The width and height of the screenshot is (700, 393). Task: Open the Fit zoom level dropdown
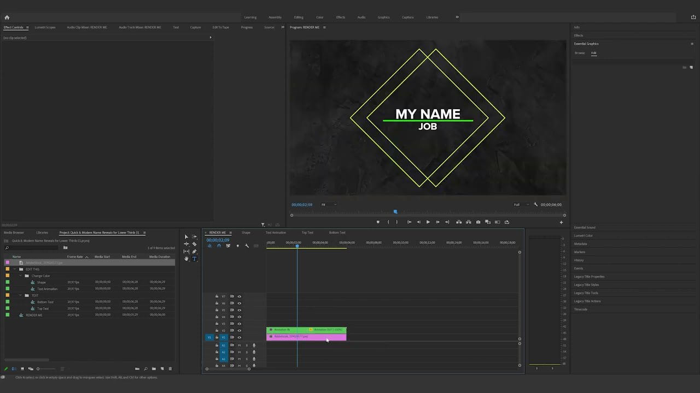(329, 205)
